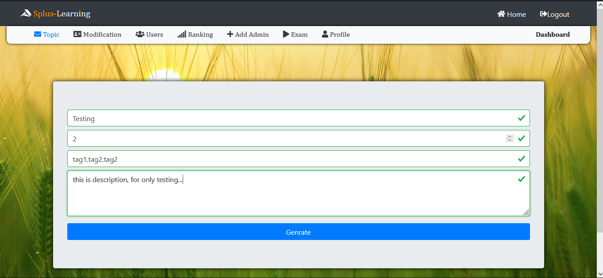The height and width of the screenshot is (278, 603).
Task: Click the Dashboard link
Action: point(553,34)
